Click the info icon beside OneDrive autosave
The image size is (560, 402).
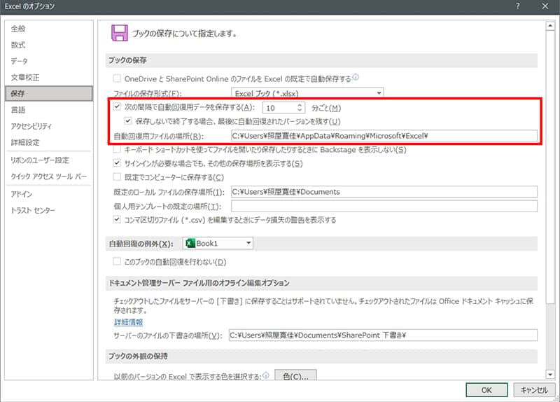pyautogui.click(x=356, y=77)
